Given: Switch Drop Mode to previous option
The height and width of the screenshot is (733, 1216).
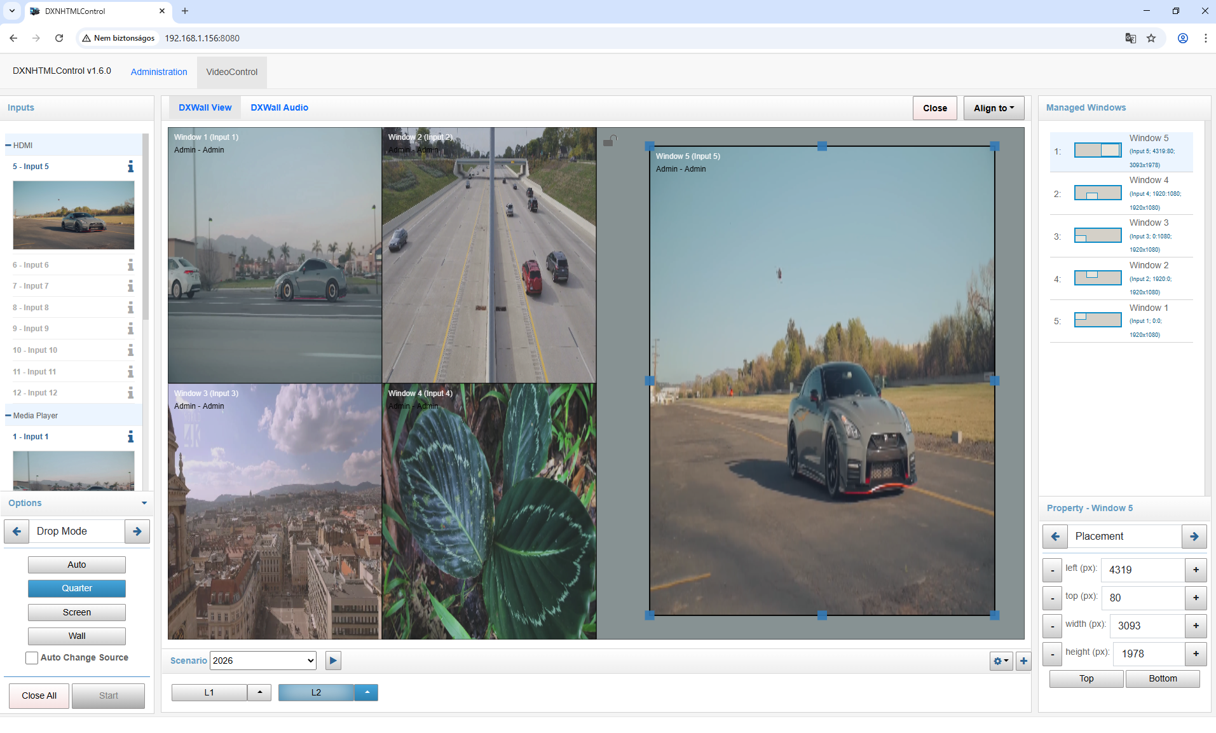Looking at the screenshot, I should (17, 531).
